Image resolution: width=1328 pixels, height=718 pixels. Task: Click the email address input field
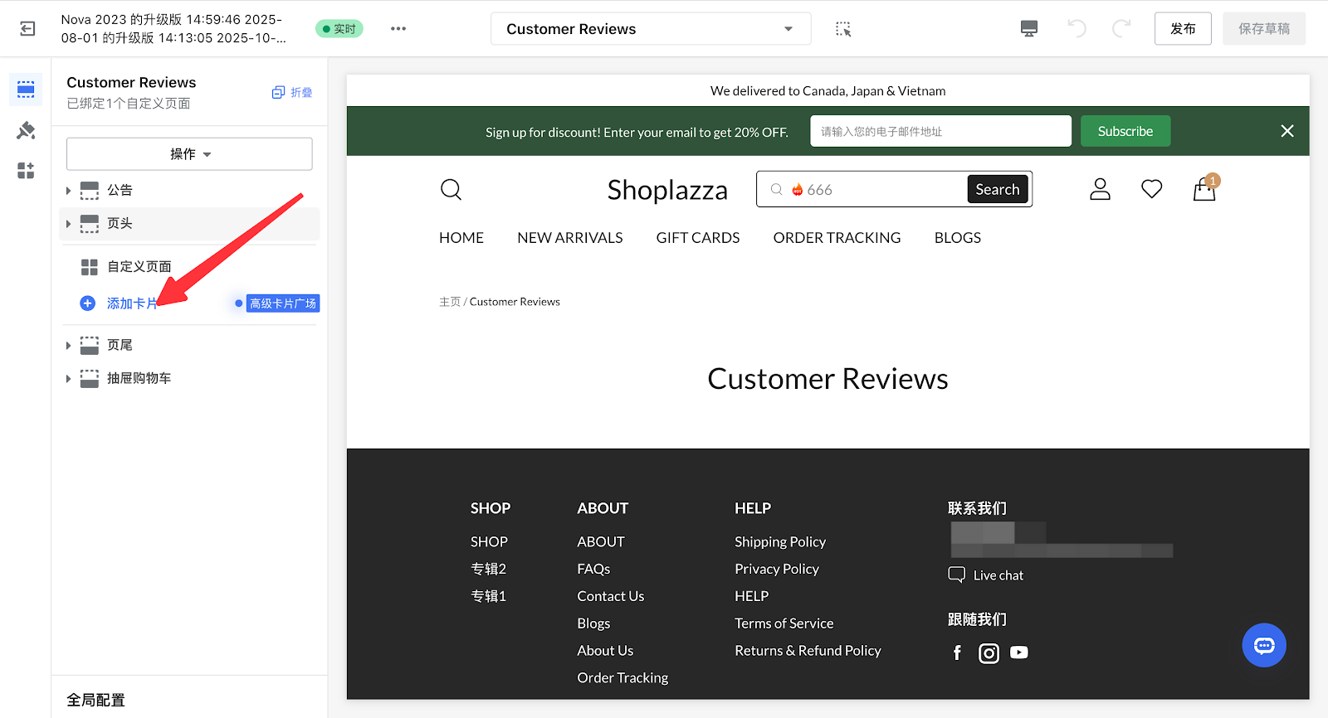pyautogui.click(x=940, y=131)
